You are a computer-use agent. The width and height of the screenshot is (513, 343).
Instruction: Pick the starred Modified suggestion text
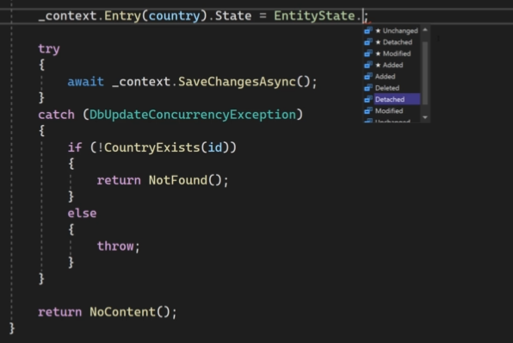click(397, 53)
